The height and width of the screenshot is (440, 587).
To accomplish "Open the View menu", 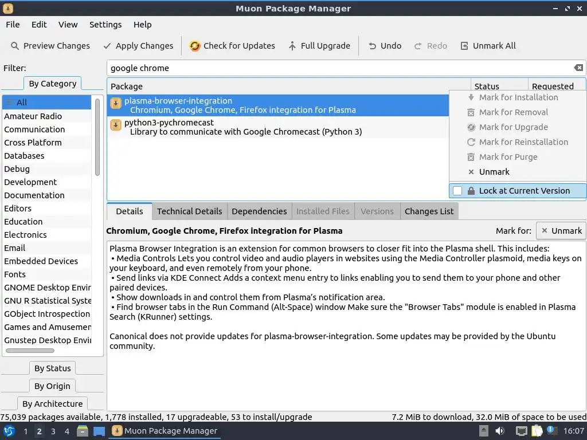I will point(68,25).
